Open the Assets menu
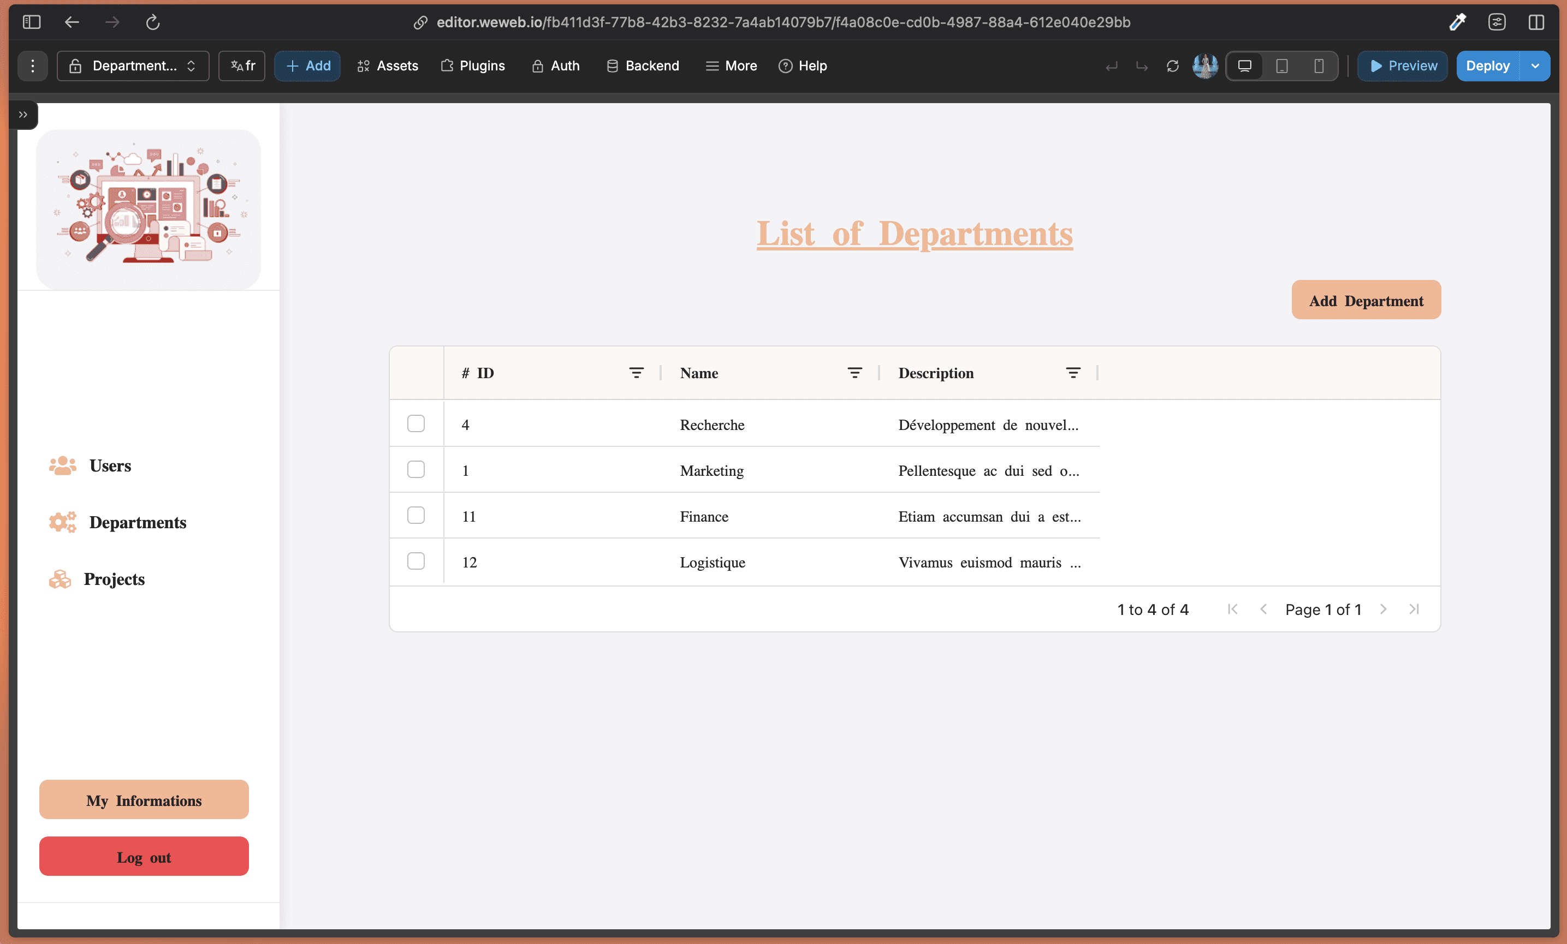The height and width of the screenshot is (944, 1567). click(x=387, y=66)
